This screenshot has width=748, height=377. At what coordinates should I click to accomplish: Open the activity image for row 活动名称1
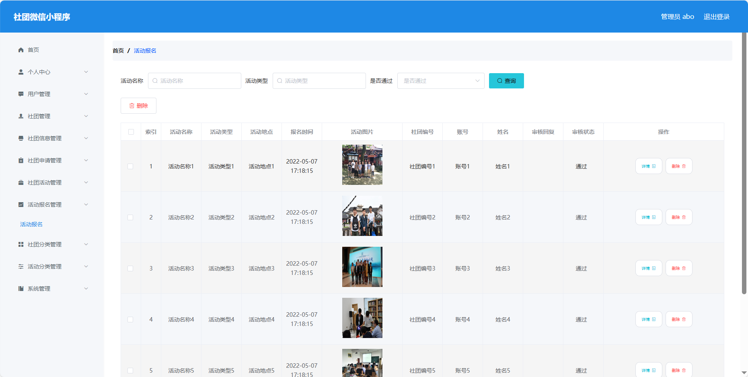pyautogui.click(x=362, y=165)
